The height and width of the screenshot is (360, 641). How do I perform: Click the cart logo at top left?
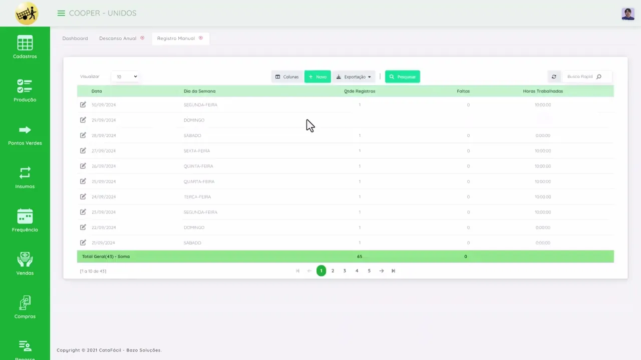26,13
